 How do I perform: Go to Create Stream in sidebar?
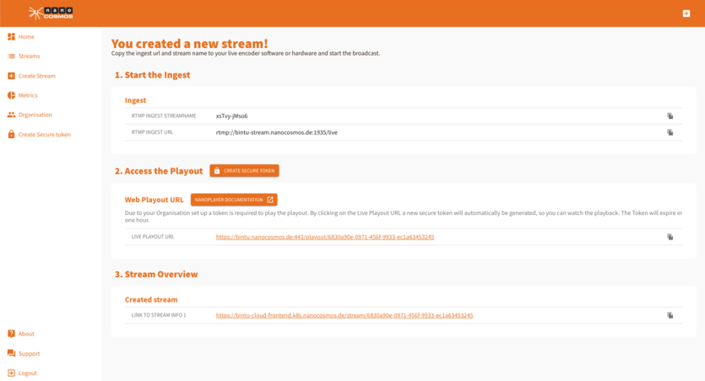(x=36, y=76)
